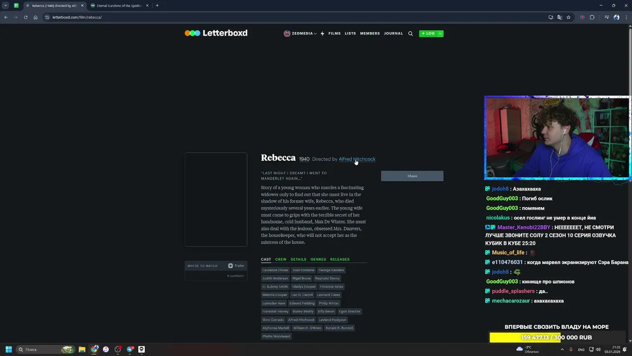The width and height of the screenshot is (632, 356).
Task: Open the taskbar volume control
Action: click(598, 350)
